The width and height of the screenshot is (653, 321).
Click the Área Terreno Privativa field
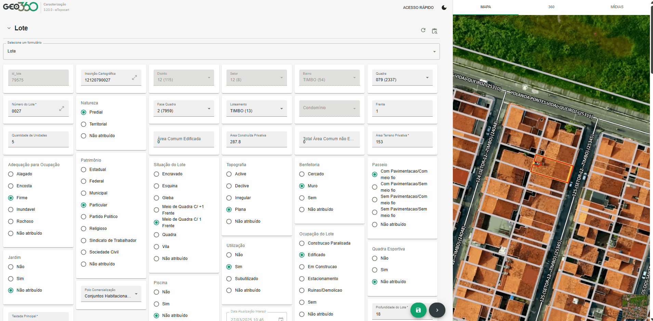[x=402, y=139]
